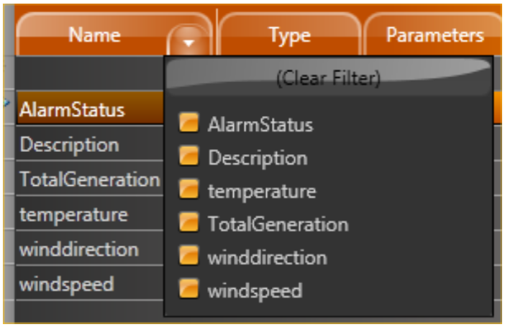Select the winddirection row in the grid
505x327 pixels.
tap(79, 249)
